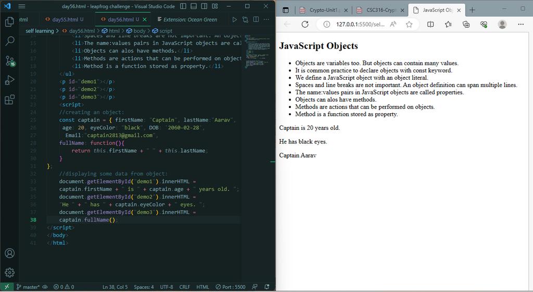The height and width of the screenshot is (292, 533).
Task: Change line ending via CRLF item
Action: pyautogui.click(x=185, y=287)
